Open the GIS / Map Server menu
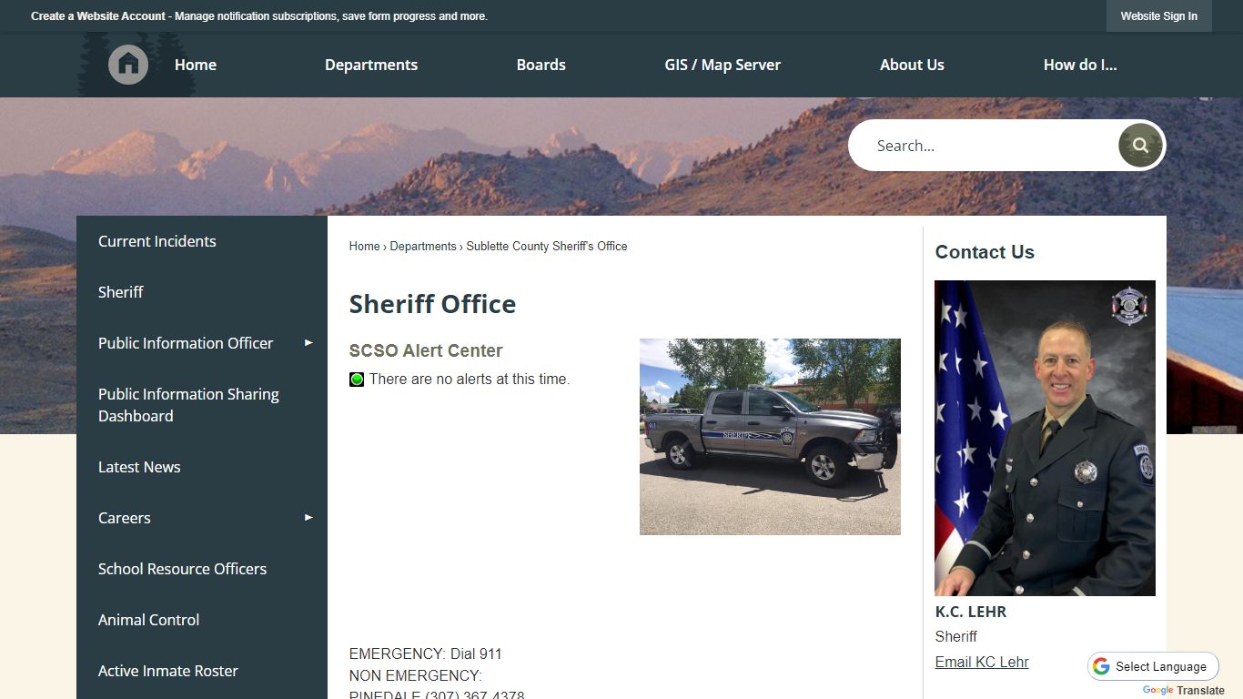Viewport: 1243px width, 699px height. (x=723, y=65)
